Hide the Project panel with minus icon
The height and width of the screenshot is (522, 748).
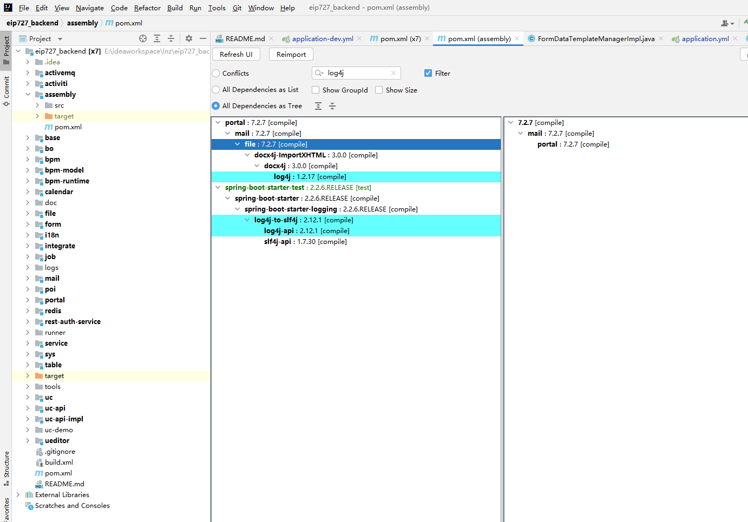click(x=203, y=38)
